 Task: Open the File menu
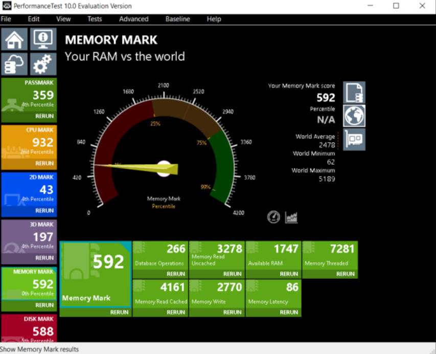tap(6, 19)
